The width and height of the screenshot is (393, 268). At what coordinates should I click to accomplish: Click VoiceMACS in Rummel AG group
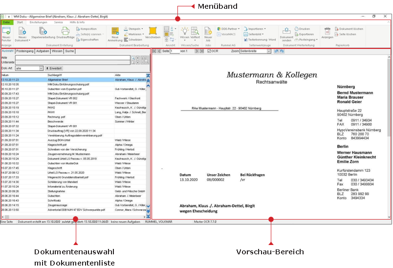227,34
